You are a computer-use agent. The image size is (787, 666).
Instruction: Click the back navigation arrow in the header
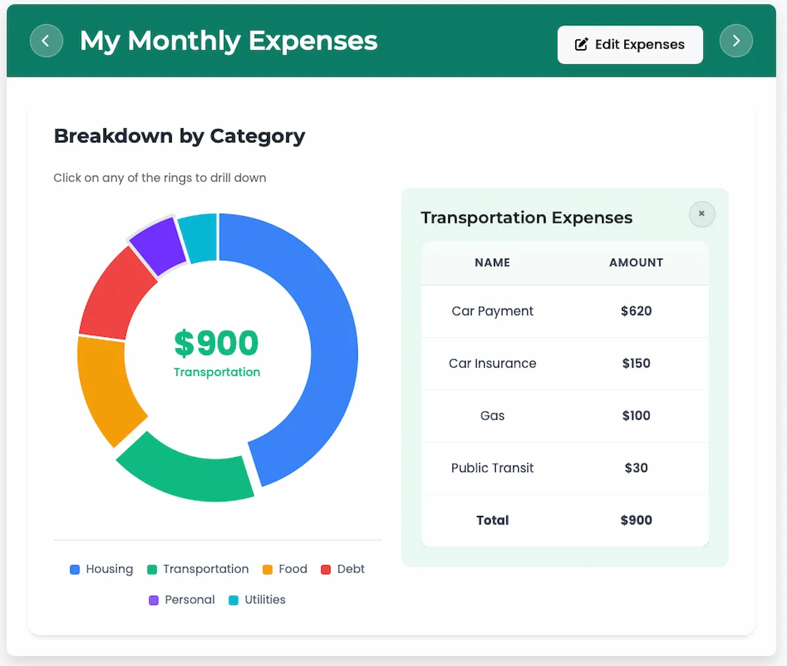point(47,41)
